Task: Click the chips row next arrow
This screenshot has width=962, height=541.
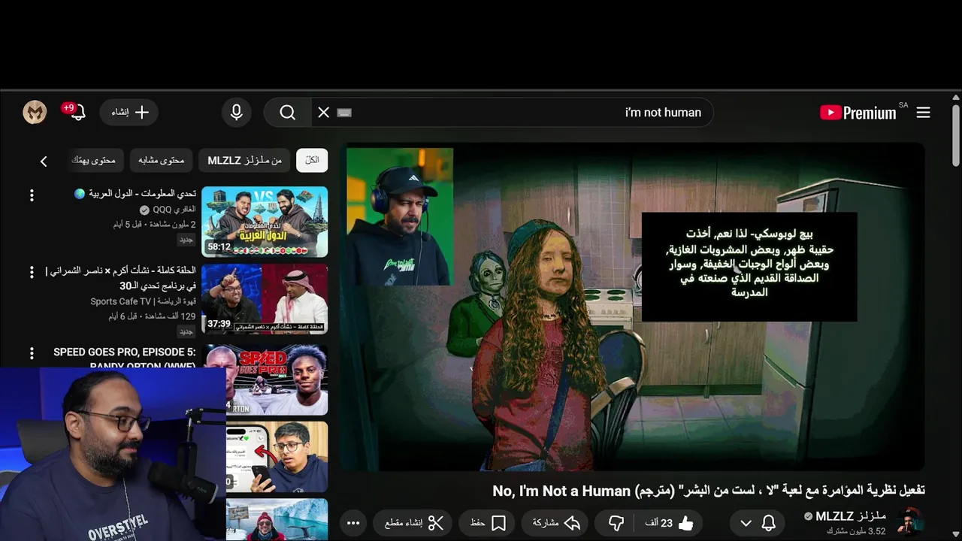Action: click(44, 161)
